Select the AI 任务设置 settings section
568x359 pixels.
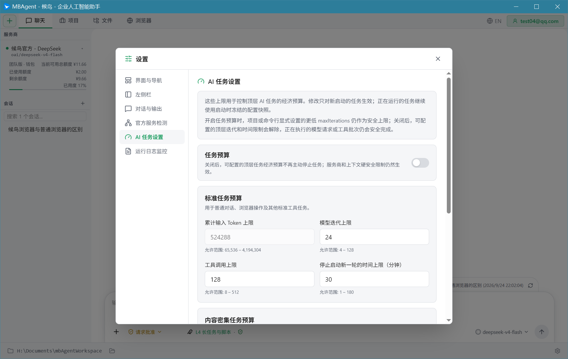click(152, 137)
